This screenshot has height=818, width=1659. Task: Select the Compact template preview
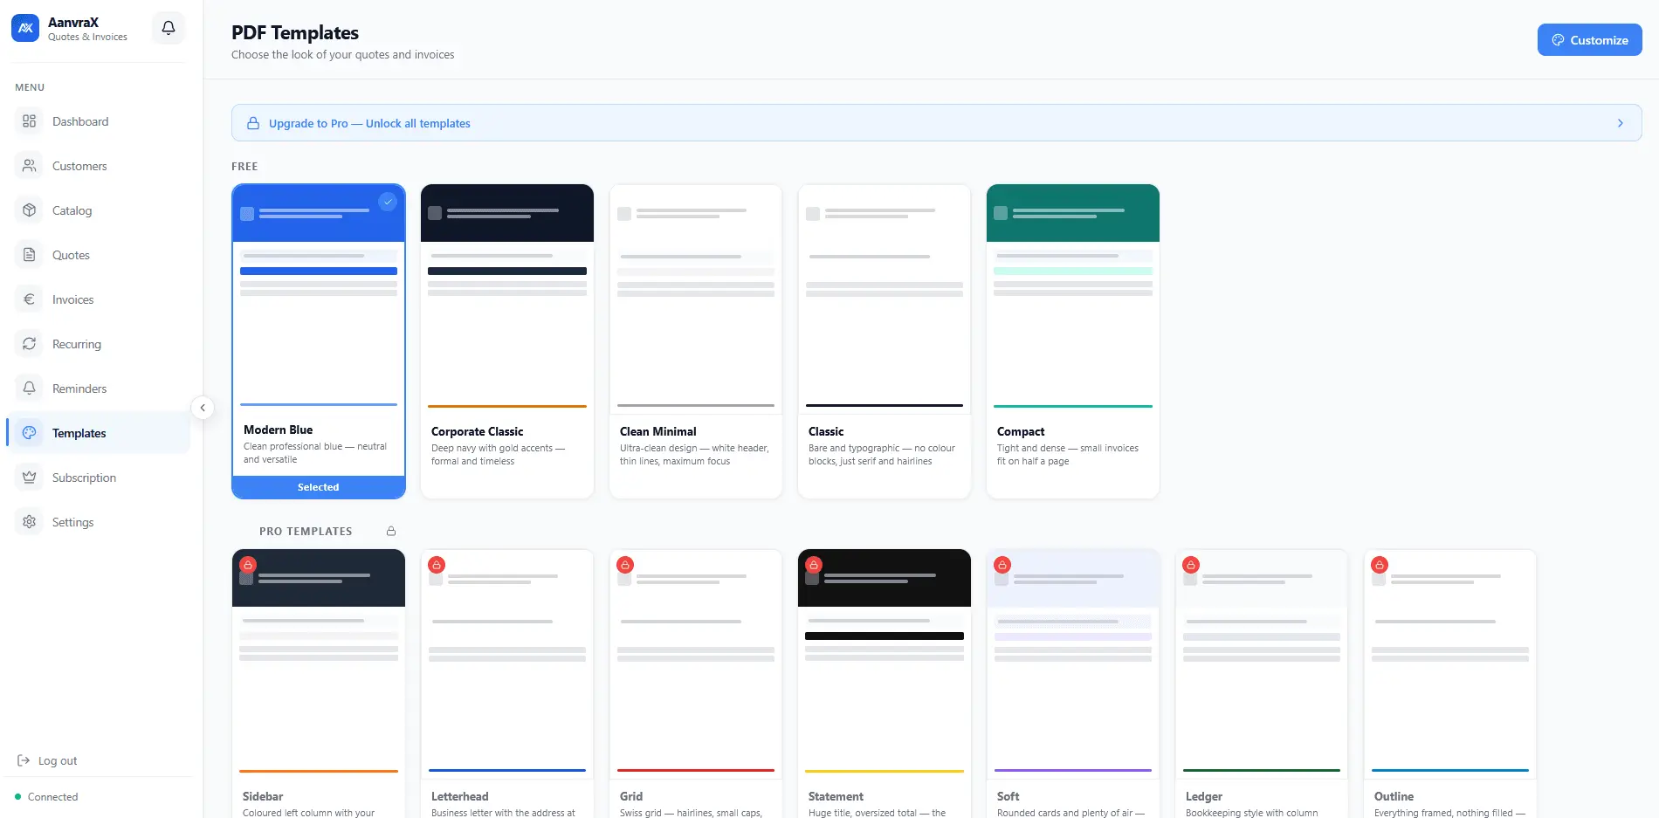click(1073, 300)
